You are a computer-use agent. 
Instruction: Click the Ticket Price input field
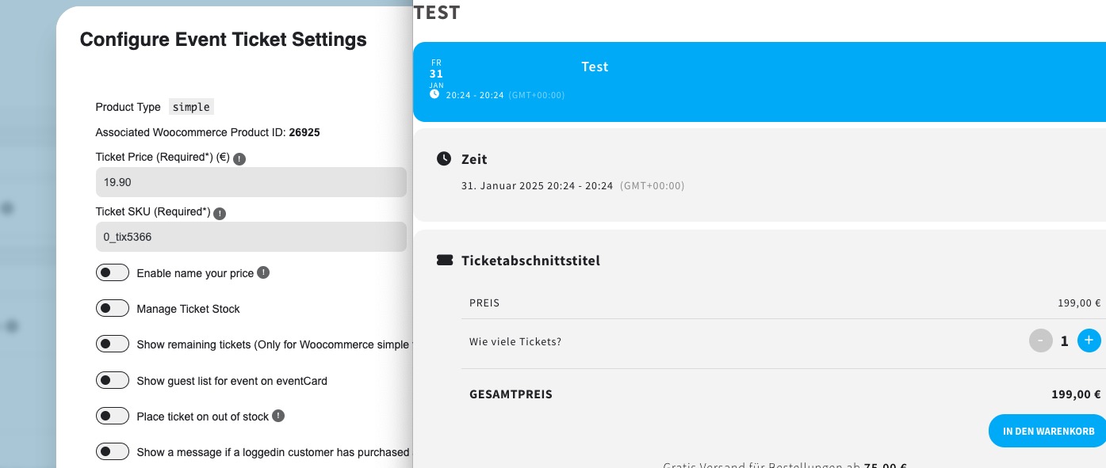pos(251,182)
